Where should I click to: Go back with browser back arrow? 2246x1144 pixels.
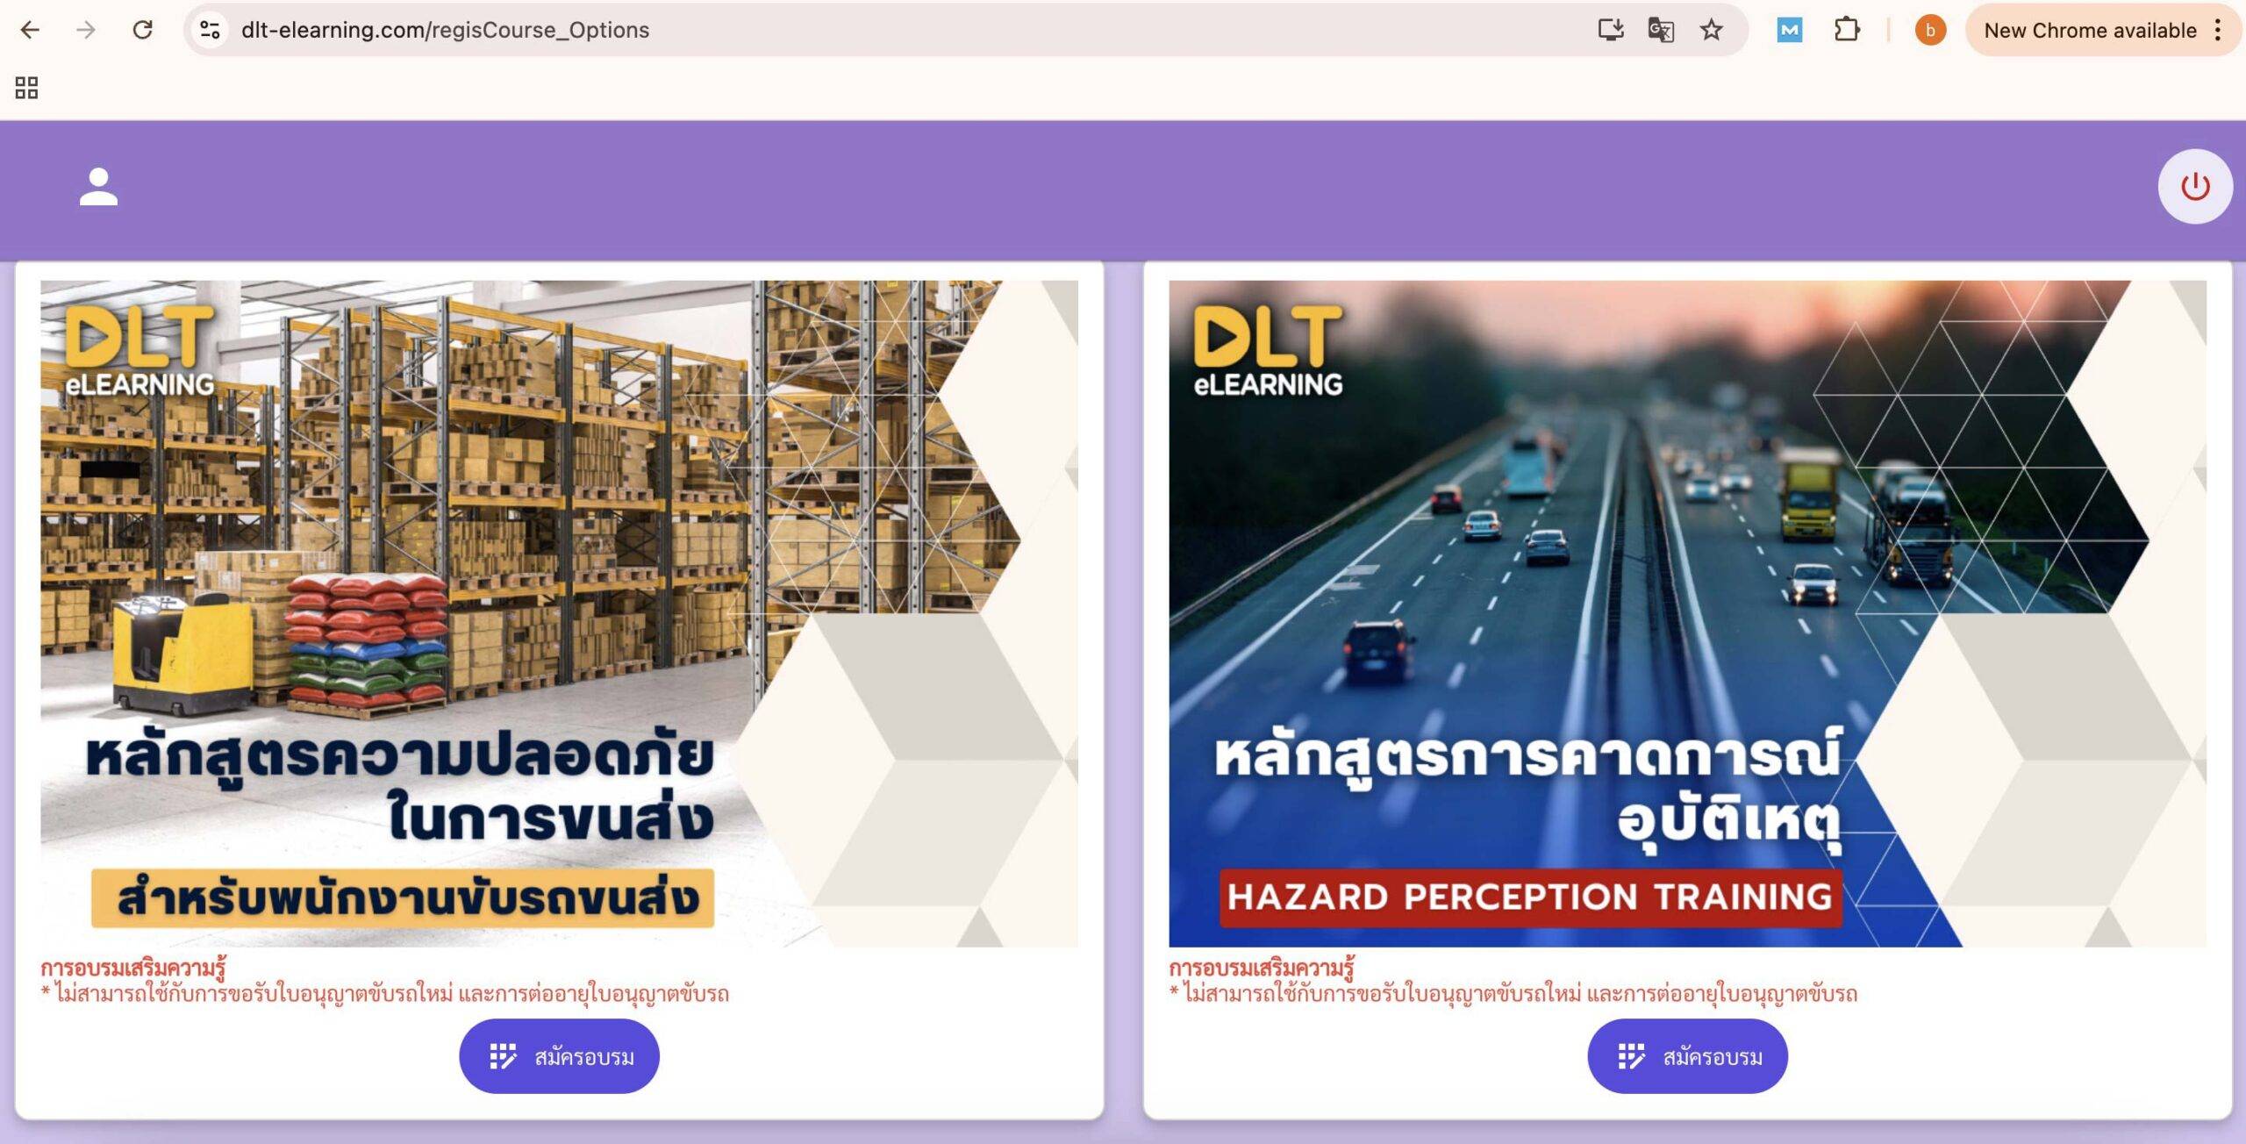click(30, 30)
